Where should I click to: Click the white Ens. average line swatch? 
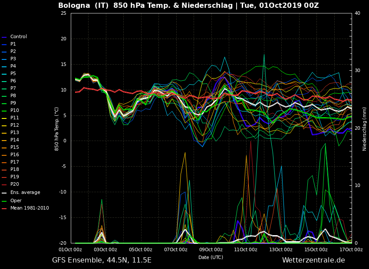point(4,193)
